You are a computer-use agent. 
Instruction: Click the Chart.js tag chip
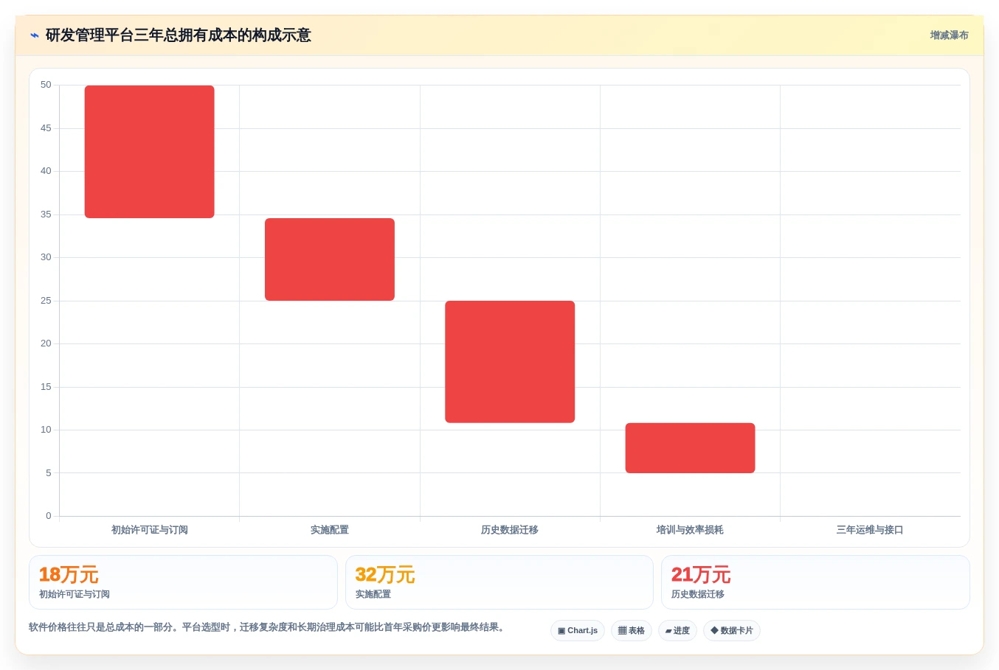pos(578,631)
